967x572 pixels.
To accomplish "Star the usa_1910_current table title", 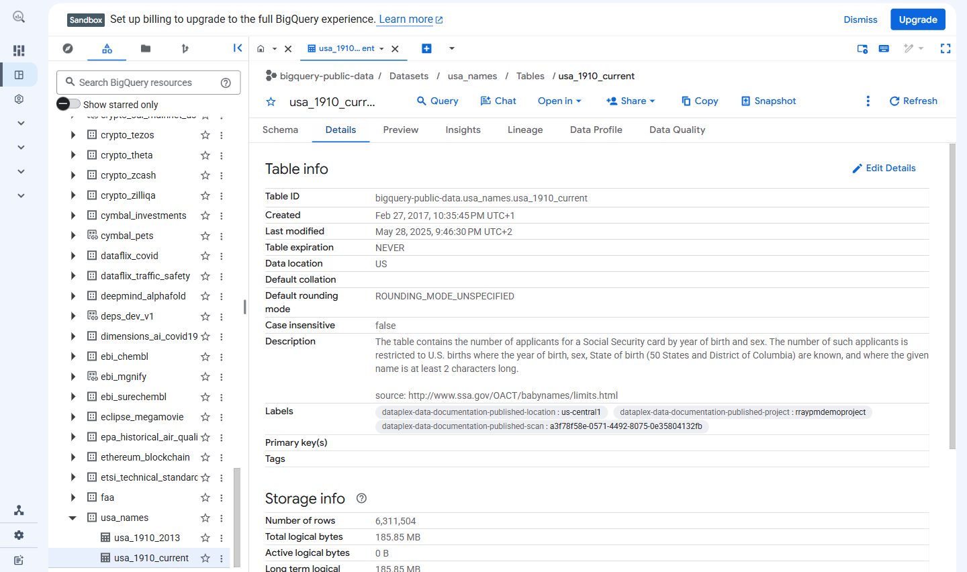I will (x=271, y=101).
